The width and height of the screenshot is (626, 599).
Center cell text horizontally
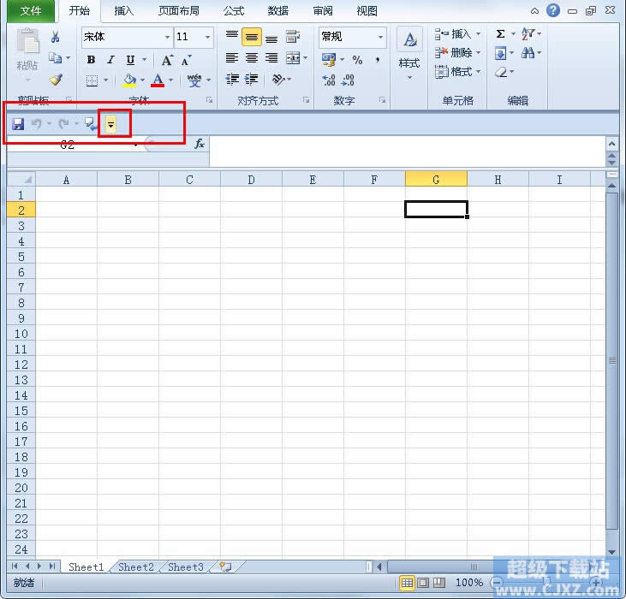point(252,58)
